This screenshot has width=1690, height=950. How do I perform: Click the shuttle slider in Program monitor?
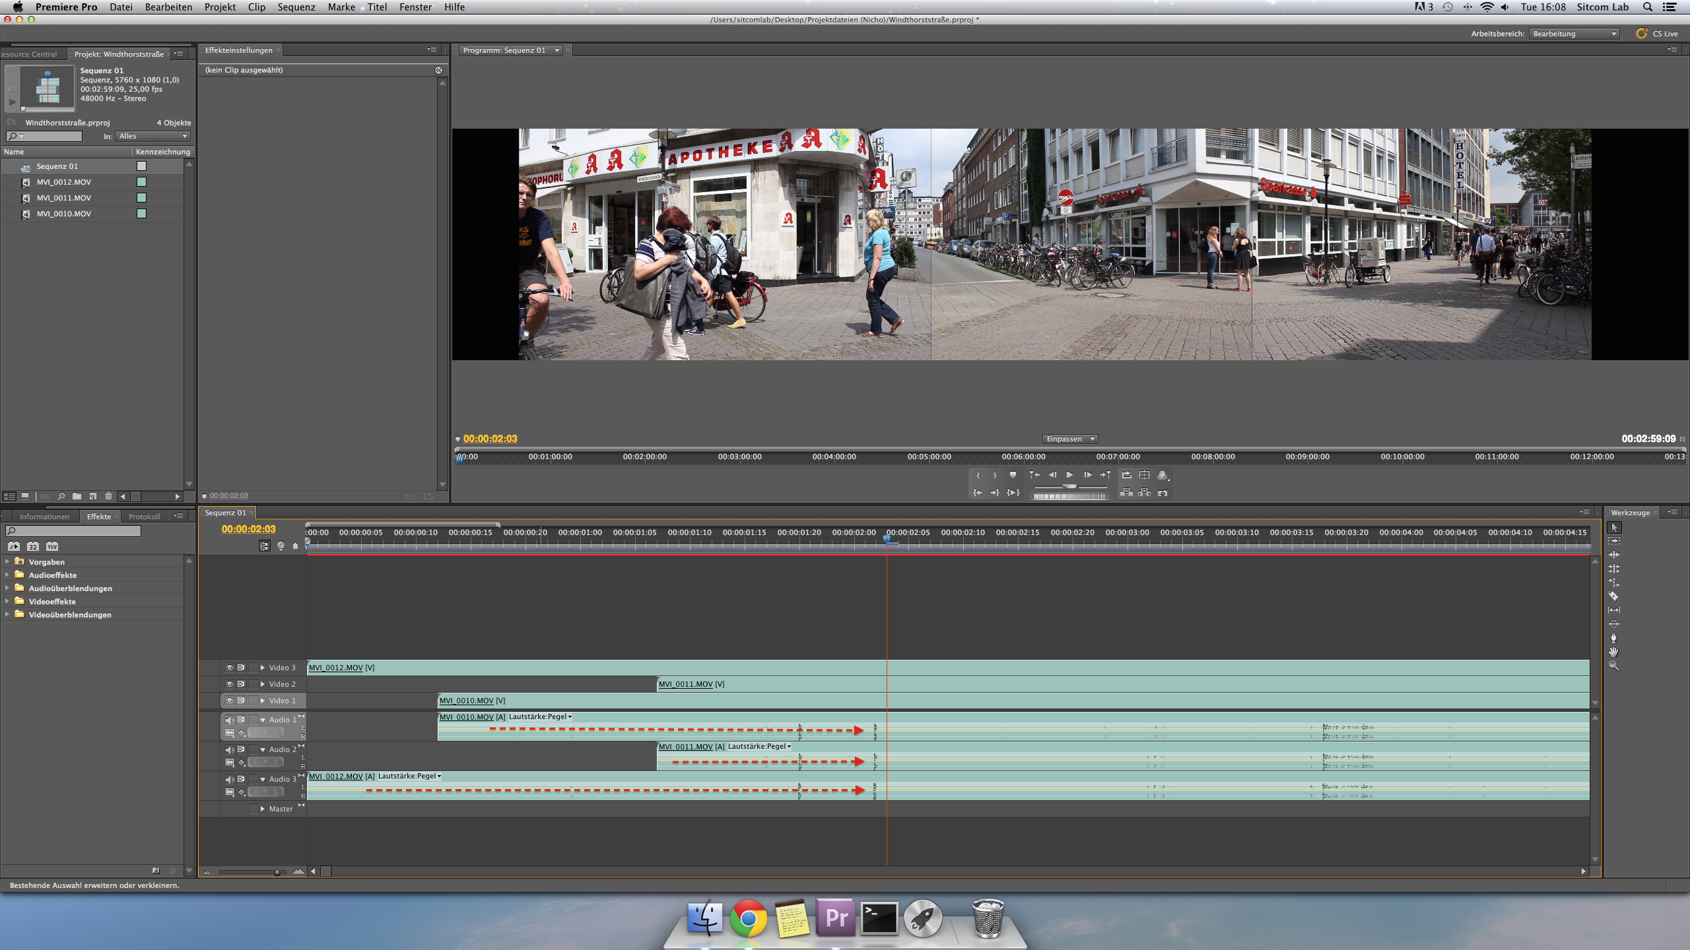click(1069, 486)
